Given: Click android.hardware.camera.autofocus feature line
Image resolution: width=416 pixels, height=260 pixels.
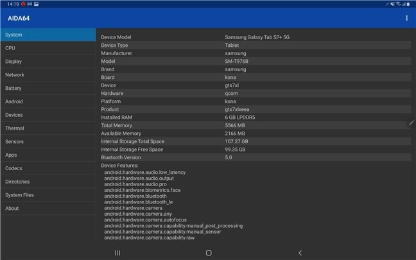Looking at the screenshot, I should (x=145, y=220).
